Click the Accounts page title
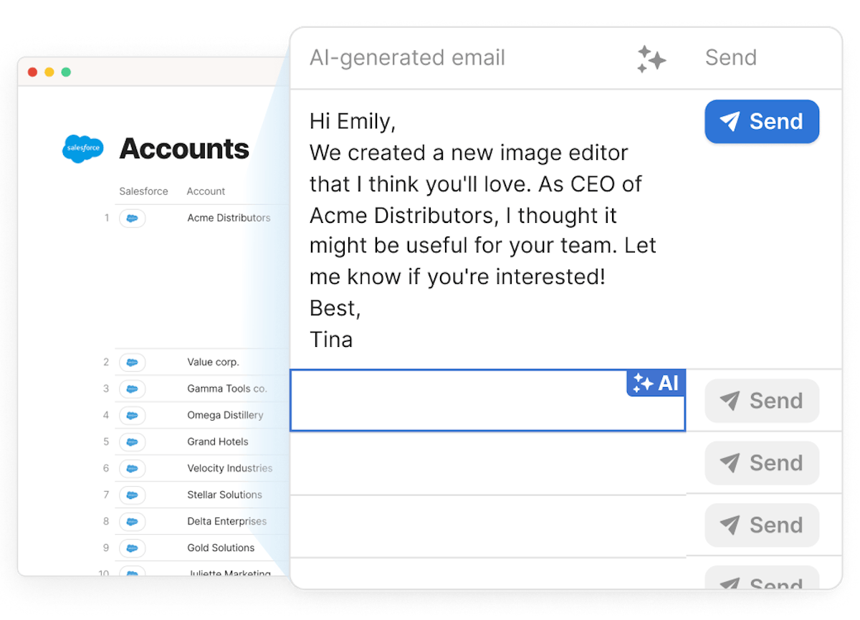Viewport: 860px width, 620px height. tap(184, 148)
